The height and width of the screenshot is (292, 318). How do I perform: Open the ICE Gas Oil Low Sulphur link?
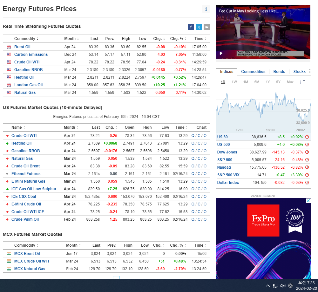coord(34,189)
